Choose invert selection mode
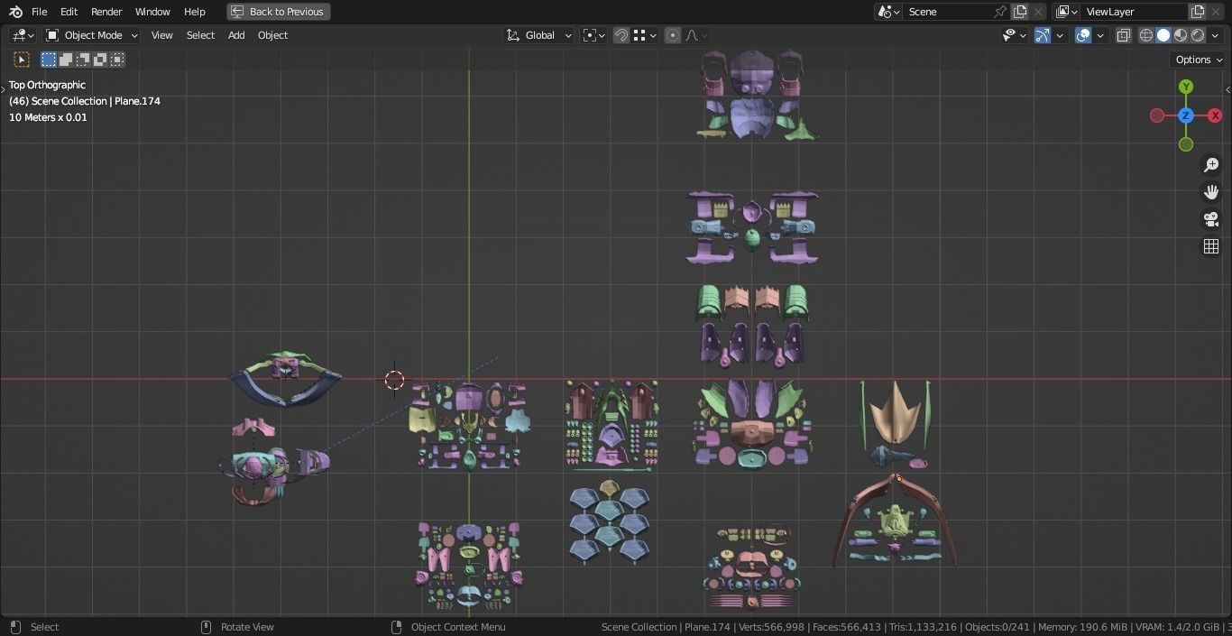Viewport: 1232px width, 636px height. point(100,60)
